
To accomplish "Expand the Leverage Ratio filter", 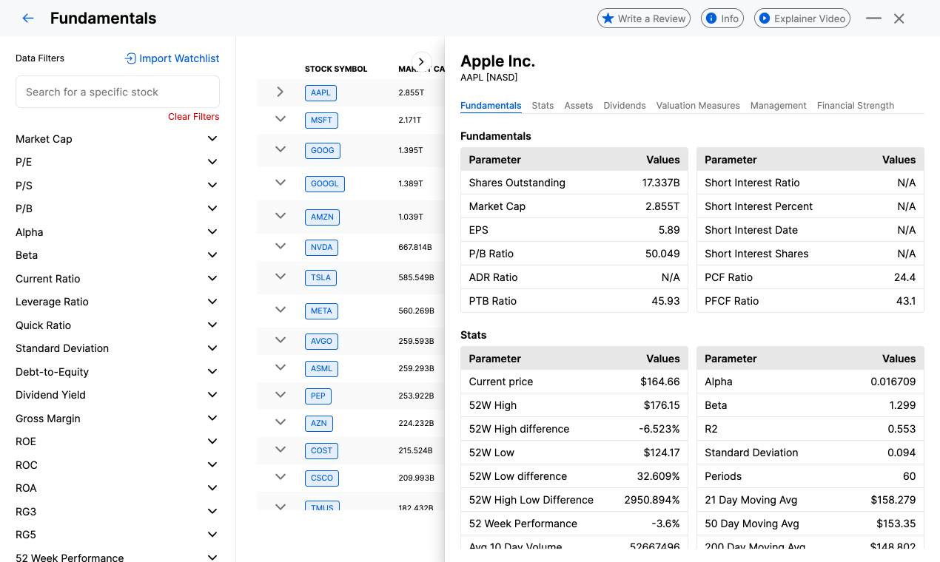I will pyautogui.click(x=118, y=302).
